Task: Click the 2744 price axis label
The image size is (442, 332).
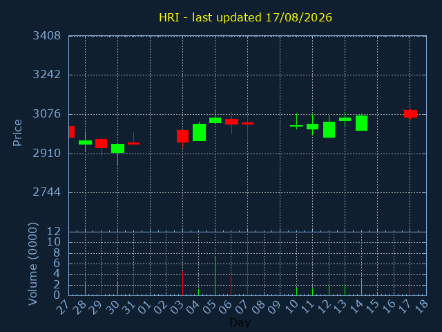Action: pyautogui.click(x=47, y=192)
